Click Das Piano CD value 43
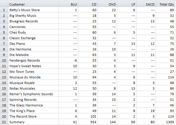 click(88, 44)
